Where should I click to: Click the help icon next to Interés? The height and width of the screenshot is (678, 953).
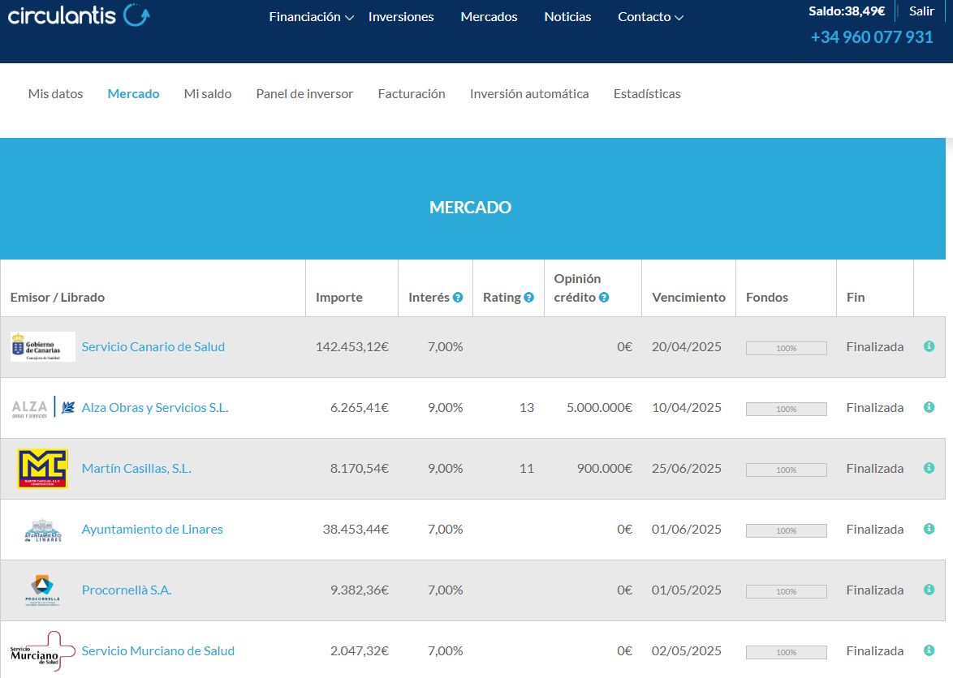coord(458,298)
